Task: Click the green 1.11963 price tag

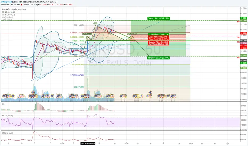Action: pyautogui.click(x=243, y=55)
